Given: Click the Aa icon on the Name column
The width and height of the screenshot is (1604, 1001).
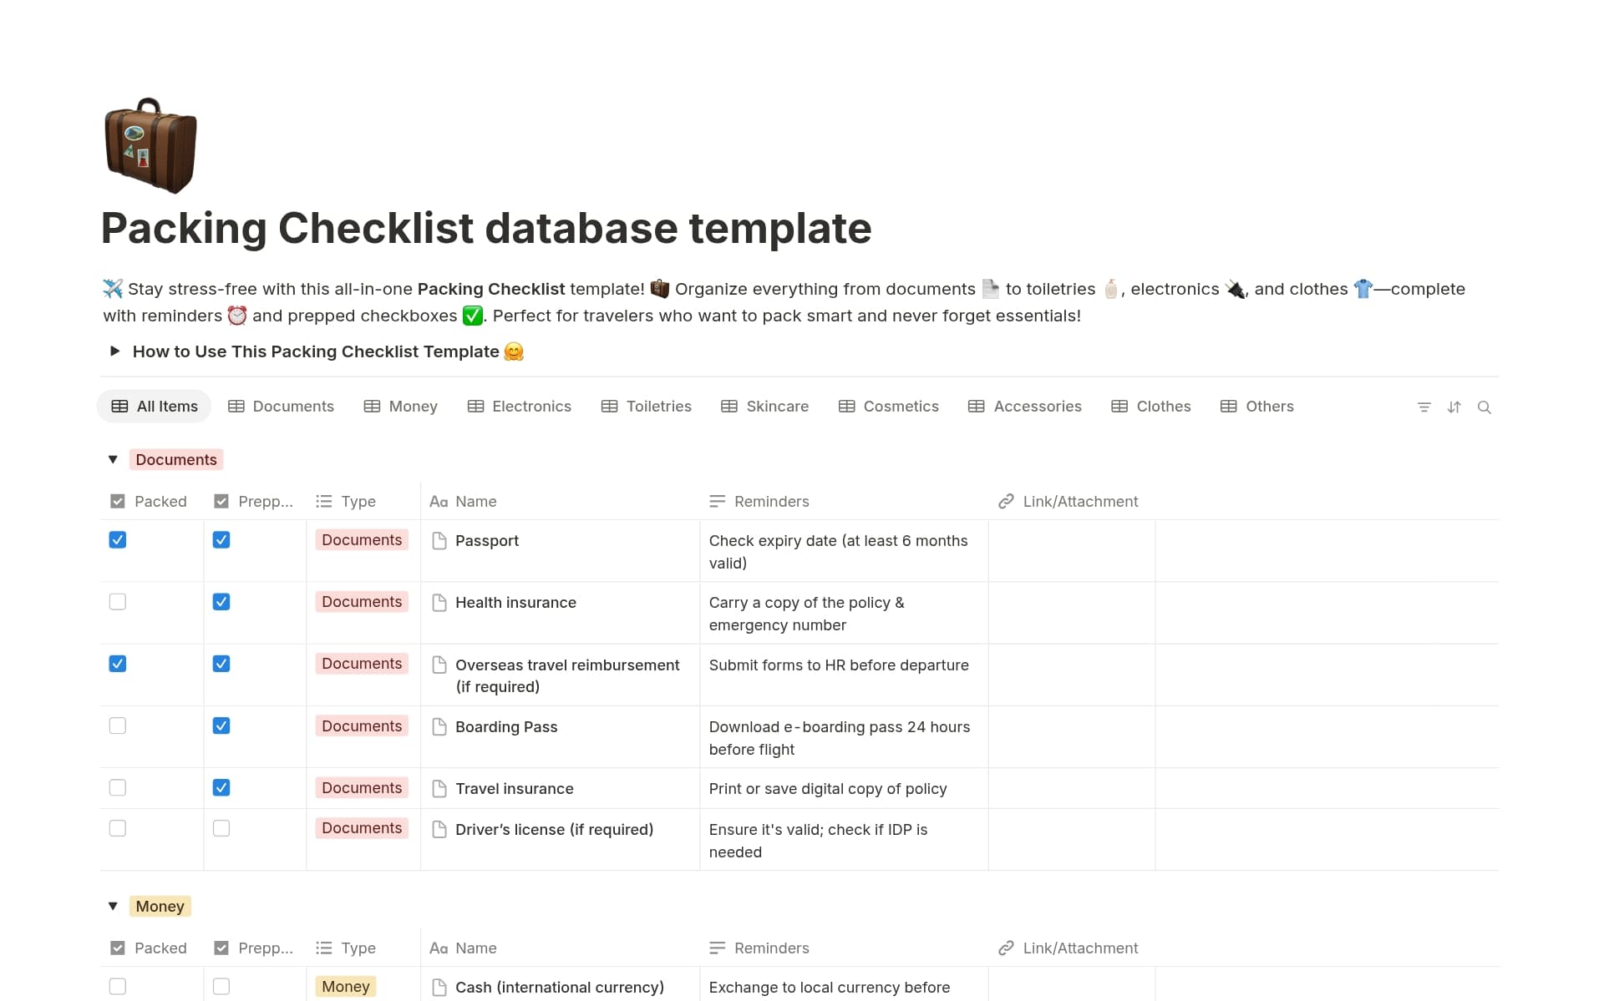Looking at the screenshot, I should pos(439,501).
